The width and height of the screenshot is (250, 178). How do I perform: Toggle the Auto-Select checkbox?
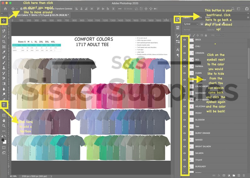21,9
